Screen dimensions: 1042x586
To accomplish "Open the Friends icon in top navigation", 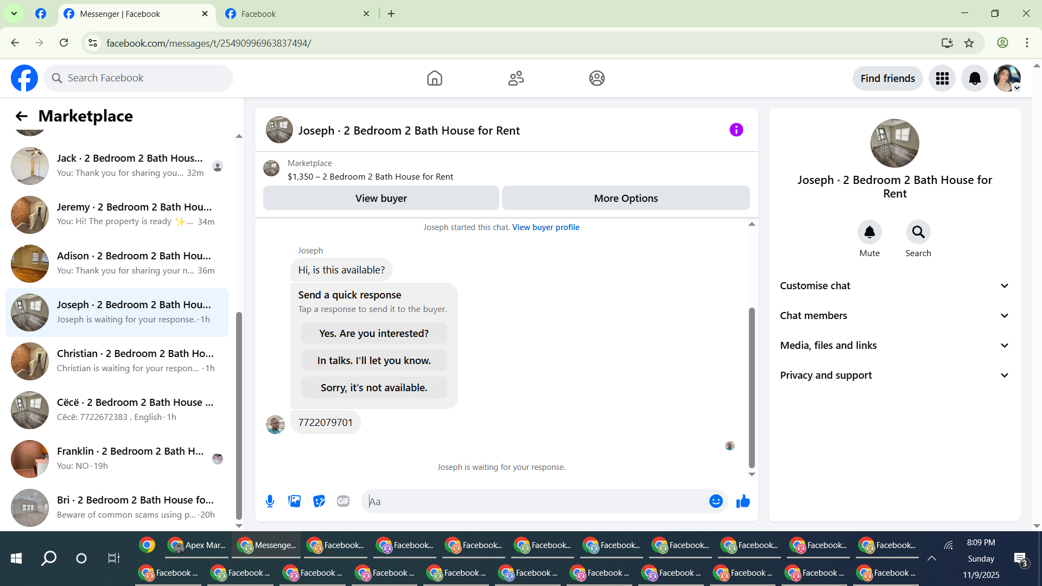I will coord(516,78).
